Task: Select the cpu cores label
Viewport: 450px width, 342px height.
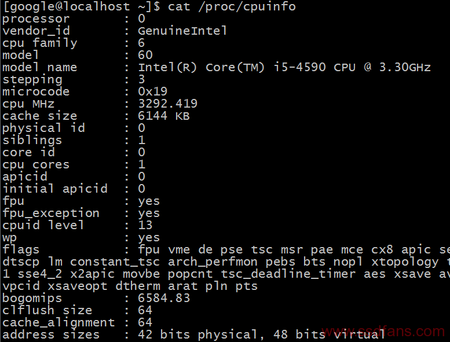Action: (x=36, y=165)
